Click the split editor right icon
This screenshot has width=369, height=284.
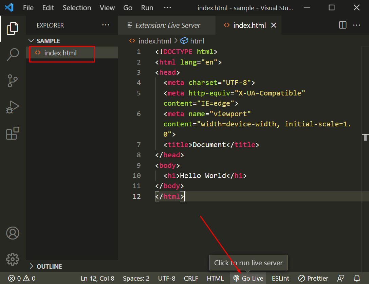343,25
